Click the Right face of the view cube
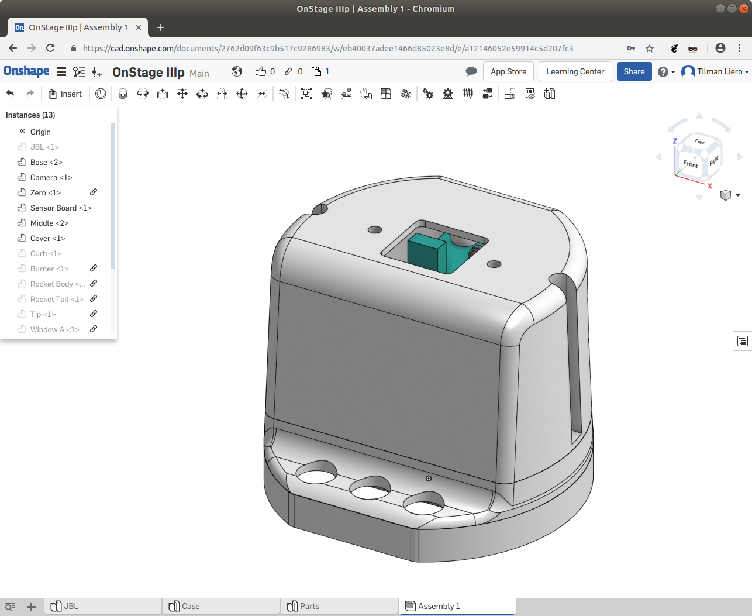The width and height of the screenshot is (752, 616). point(714,160)
